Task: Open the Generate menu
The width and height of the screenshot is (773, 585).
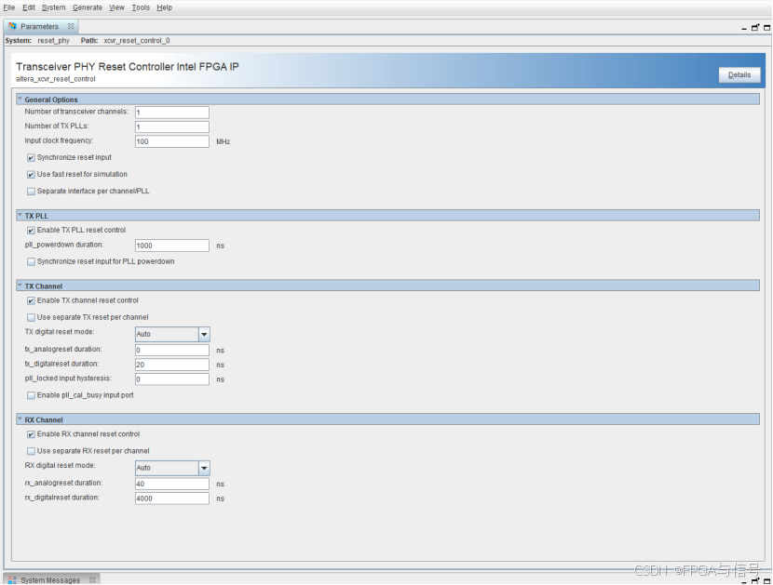Action: (87, 7)
